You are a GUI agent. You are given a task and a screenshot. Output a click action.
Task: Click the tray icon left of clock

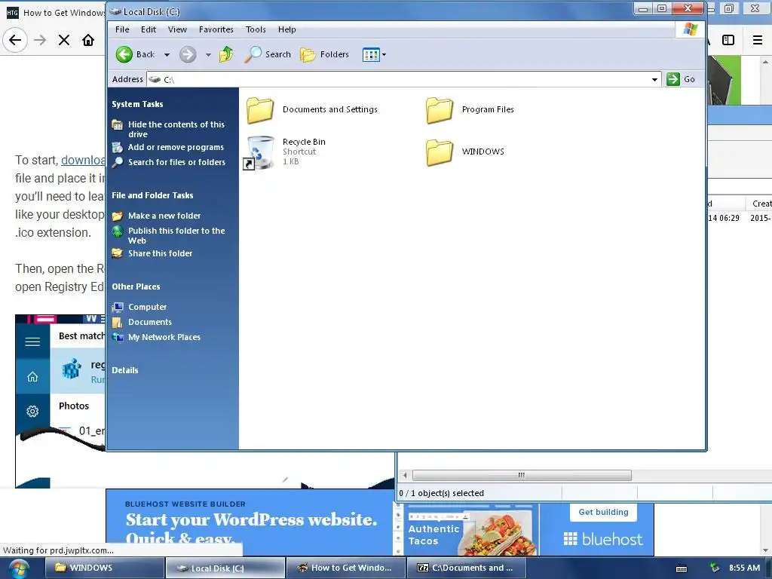(x=715, y=568)
